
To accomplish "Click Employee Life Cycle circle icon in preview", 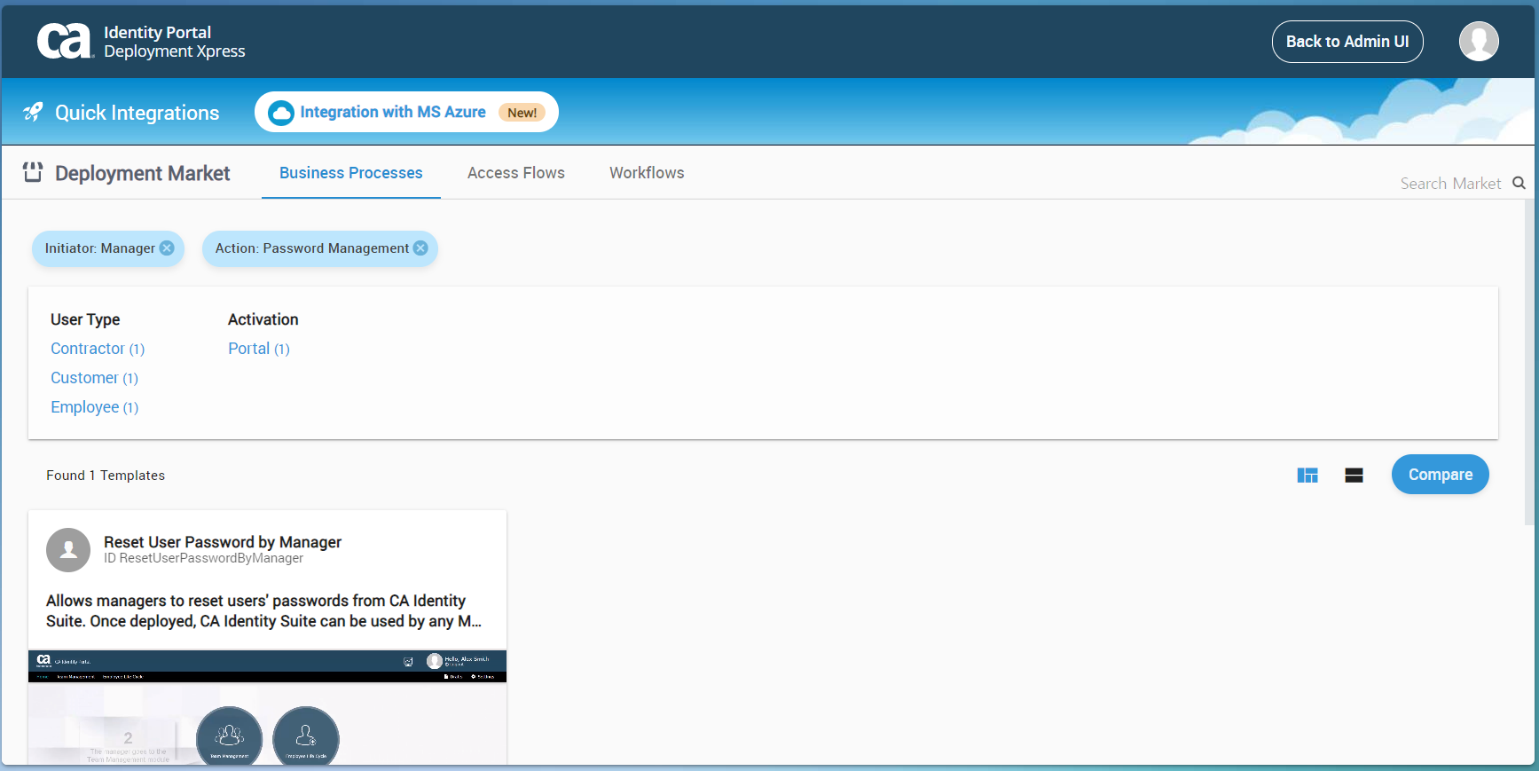I will pyautogui.click(x=306, y=736).
